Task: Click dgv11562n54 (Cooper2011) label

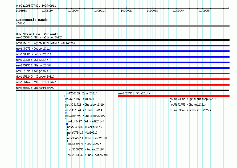Action: [x=35, y=77]
